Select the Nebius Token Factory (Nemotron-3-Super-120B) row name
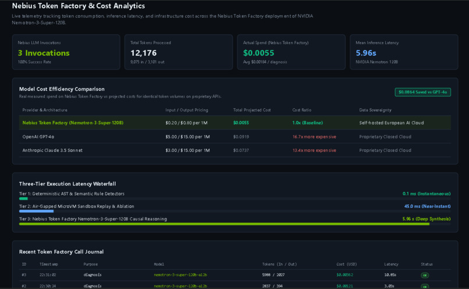 (73, 123)
